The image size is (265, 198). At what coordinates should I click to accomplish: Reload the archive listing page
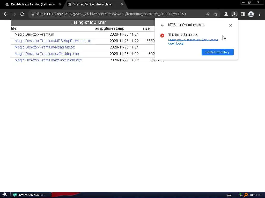pos(22,14)
